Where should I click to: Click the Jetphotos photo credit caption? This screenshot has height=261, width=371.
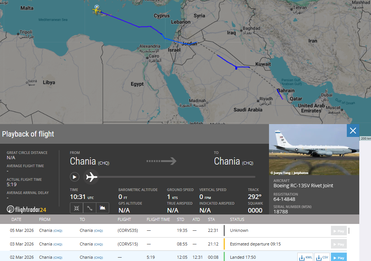(x=289, y=173)
